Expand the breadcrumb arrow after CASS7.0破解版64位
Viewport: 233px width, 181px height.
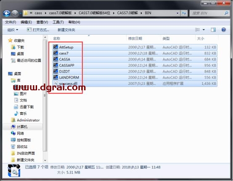(114, 13)
